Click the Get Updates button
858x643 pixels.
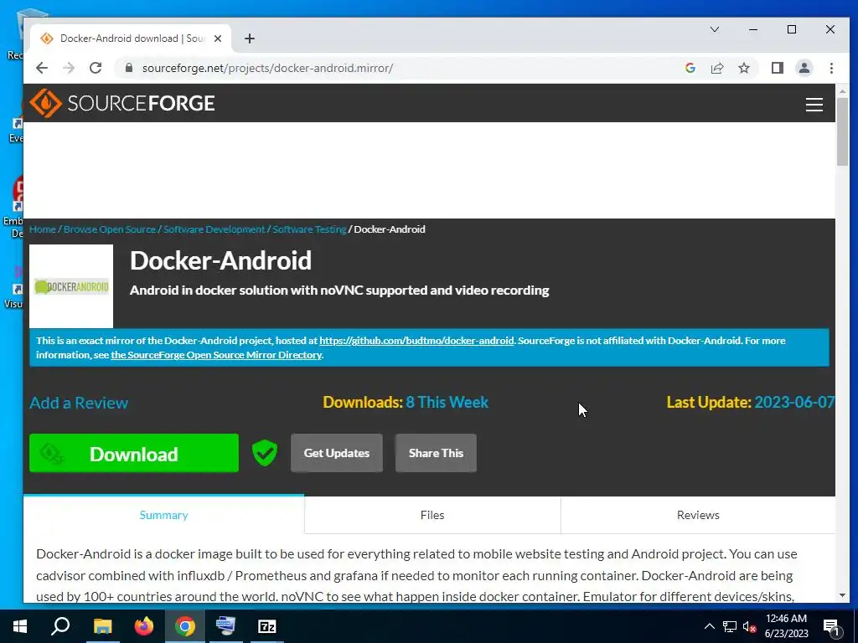point(337,453)
